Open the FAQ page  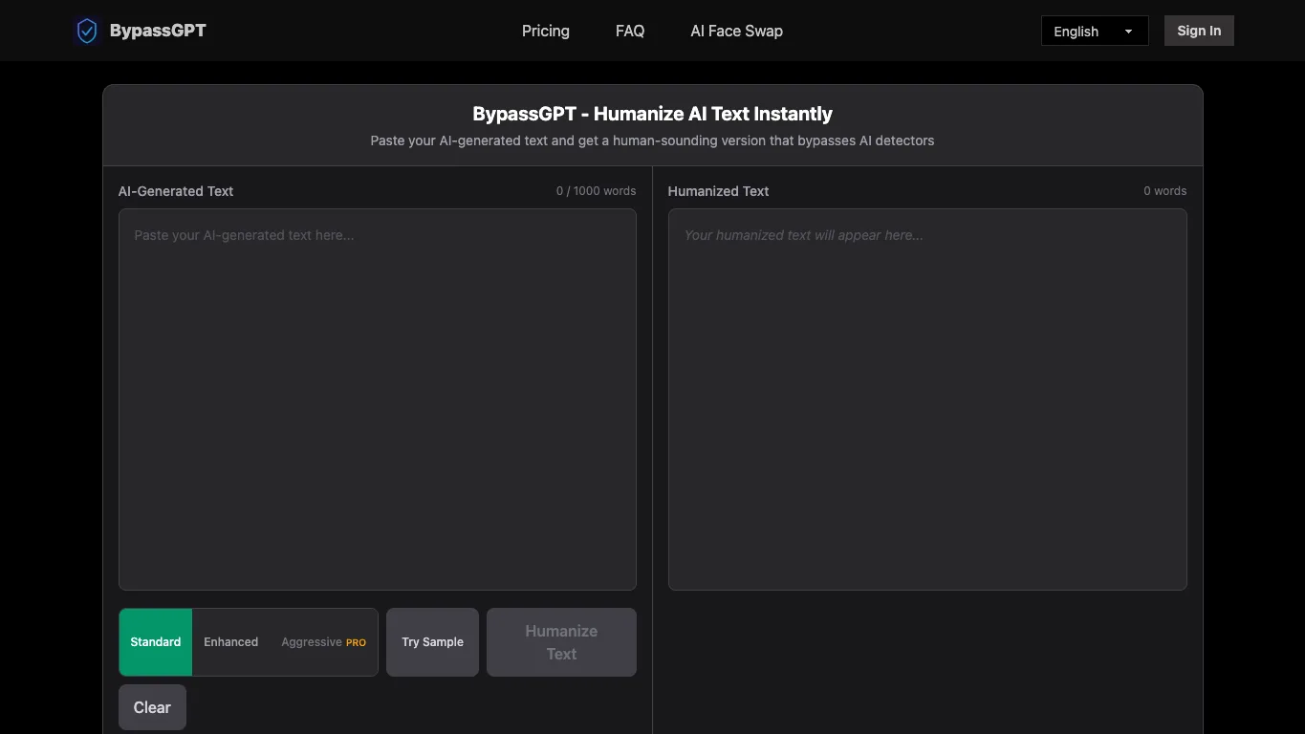point(630,31)
